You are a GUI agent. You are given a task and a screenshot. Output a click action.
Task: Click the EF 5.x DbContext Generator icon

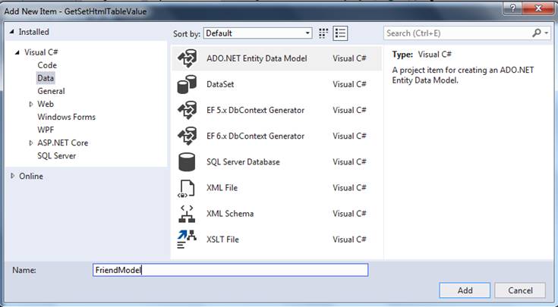click(x=186, y=111)
